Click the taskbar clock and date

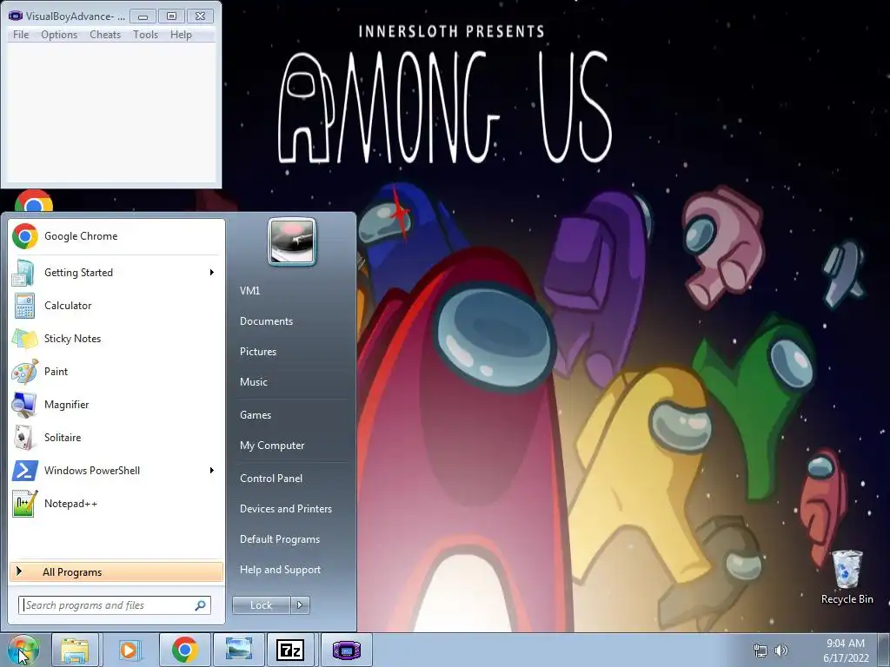pyautogui.click(x=846, y=650)
